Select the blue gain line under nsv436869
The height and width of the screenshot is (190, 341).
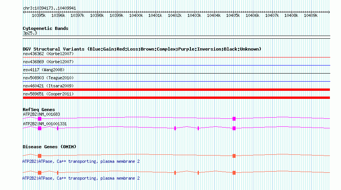pos(176,65)
